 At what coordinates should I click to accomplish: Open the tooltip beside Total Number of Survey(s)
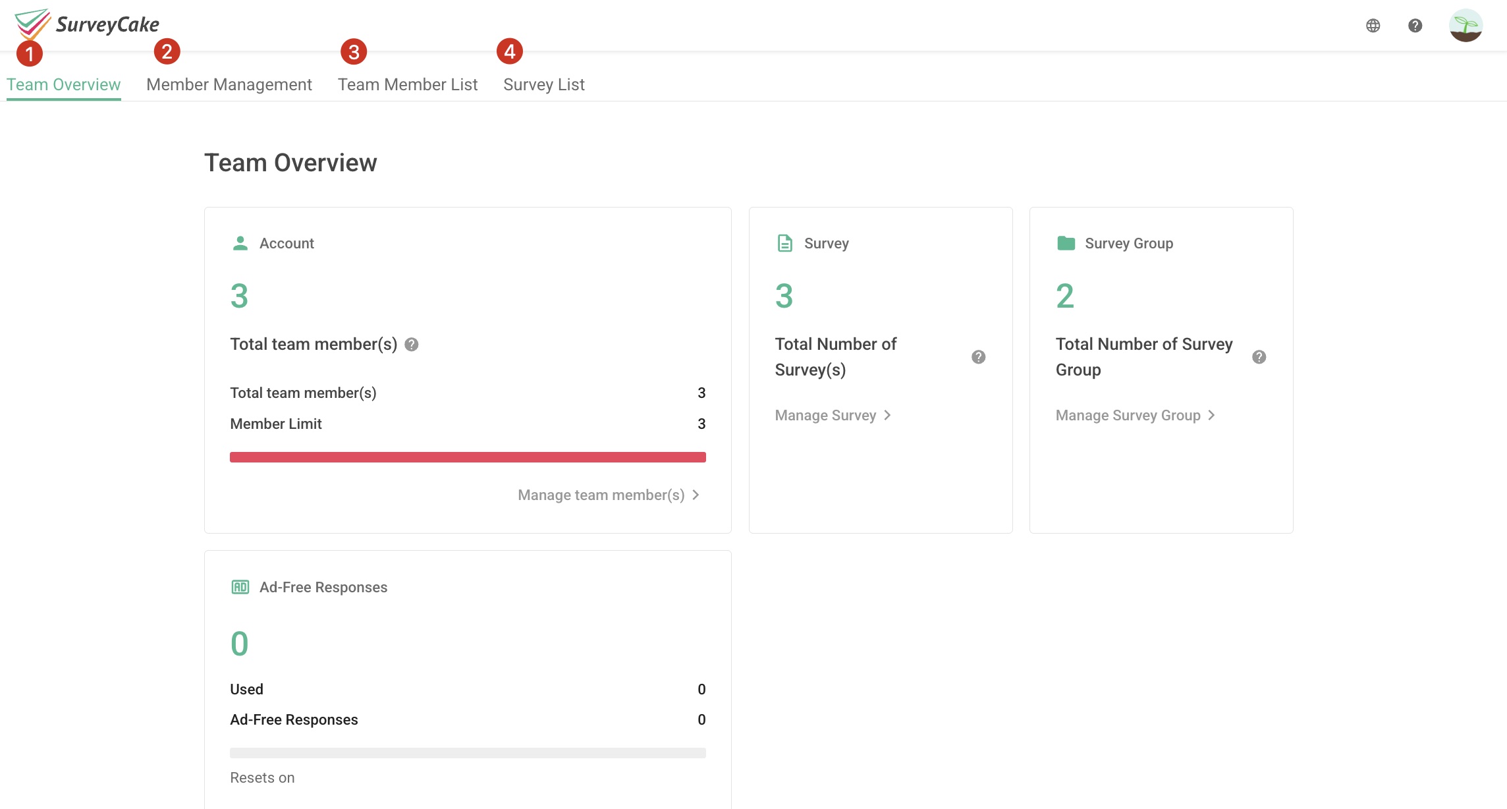pyautogui.click(x=978, y=356)
